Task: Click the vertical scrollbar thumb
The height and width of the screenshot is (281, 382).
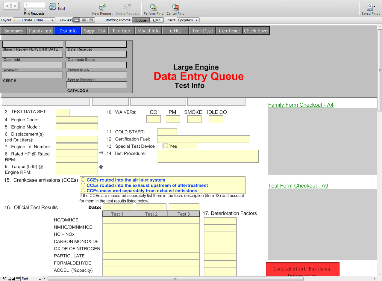Action: tap(380, 70)
